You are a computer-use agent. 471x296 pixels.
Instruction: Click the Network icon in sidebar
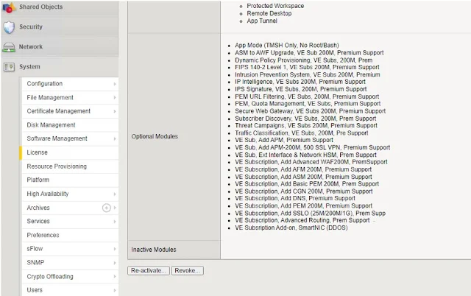pyautogui.click(x=9, y=47)
